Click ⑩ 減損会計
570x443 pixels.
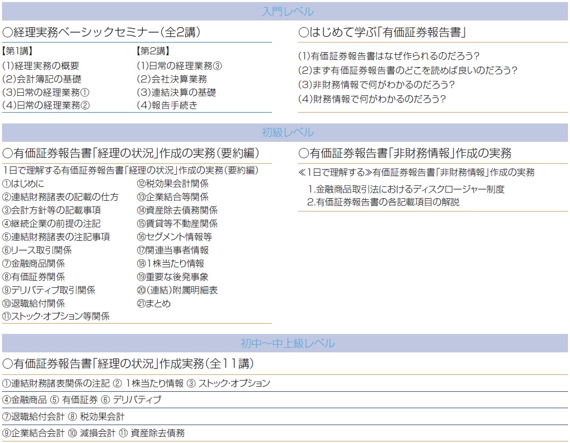(92, 433)
